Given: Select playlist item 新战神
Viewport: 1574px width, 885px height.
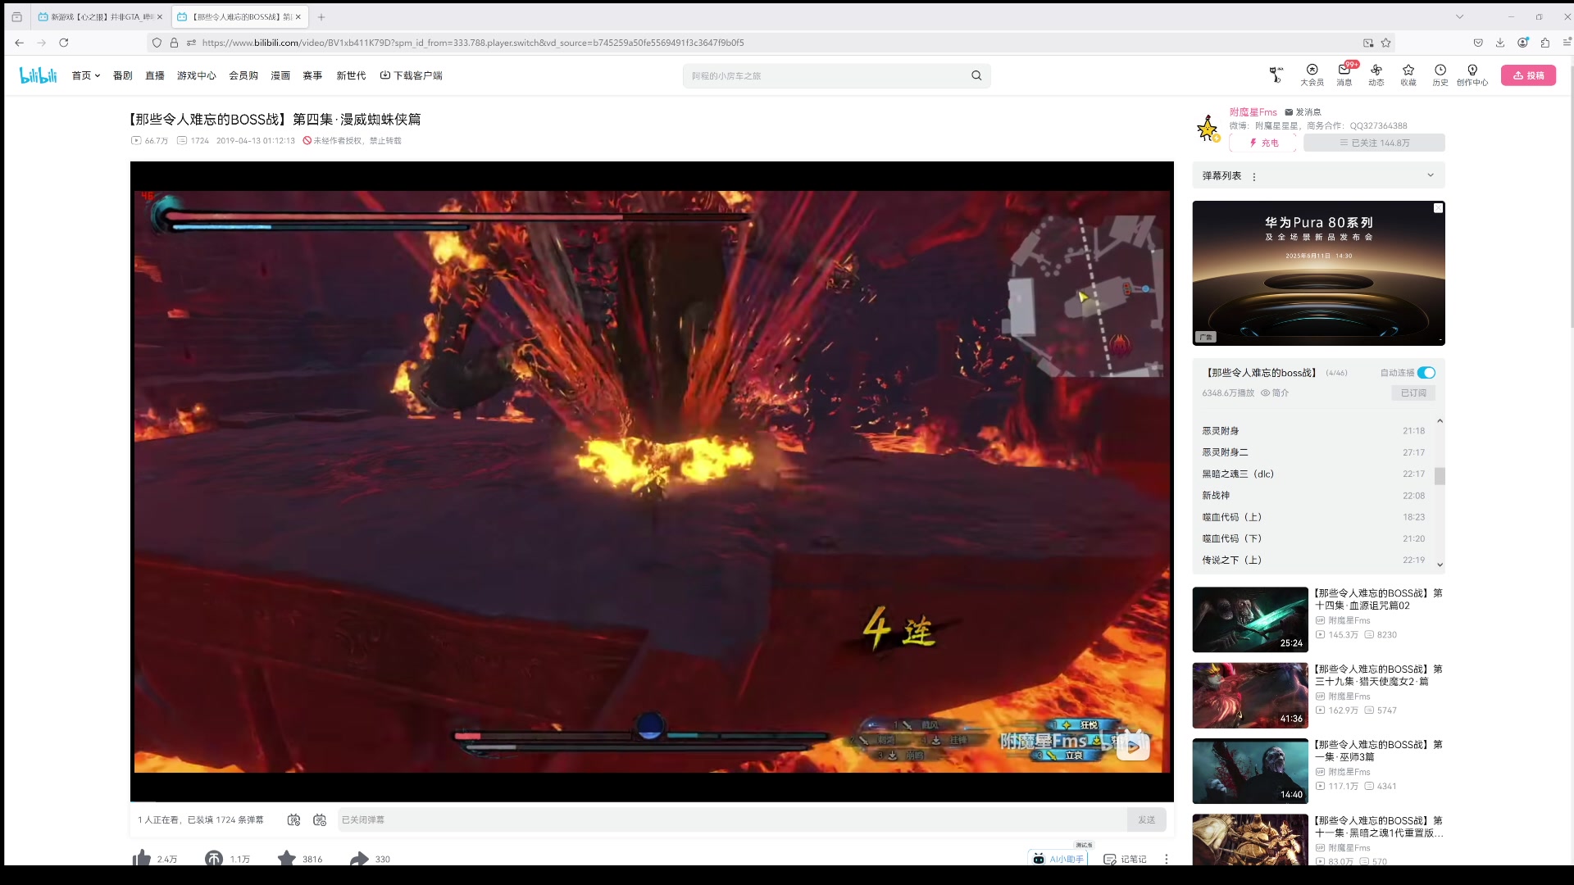Looking at the screenshot, I should click(1313, 496).
